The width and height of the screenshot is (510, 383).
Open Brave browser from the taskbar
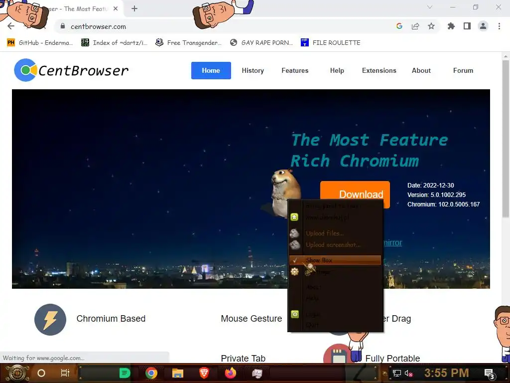coord(204,373)
